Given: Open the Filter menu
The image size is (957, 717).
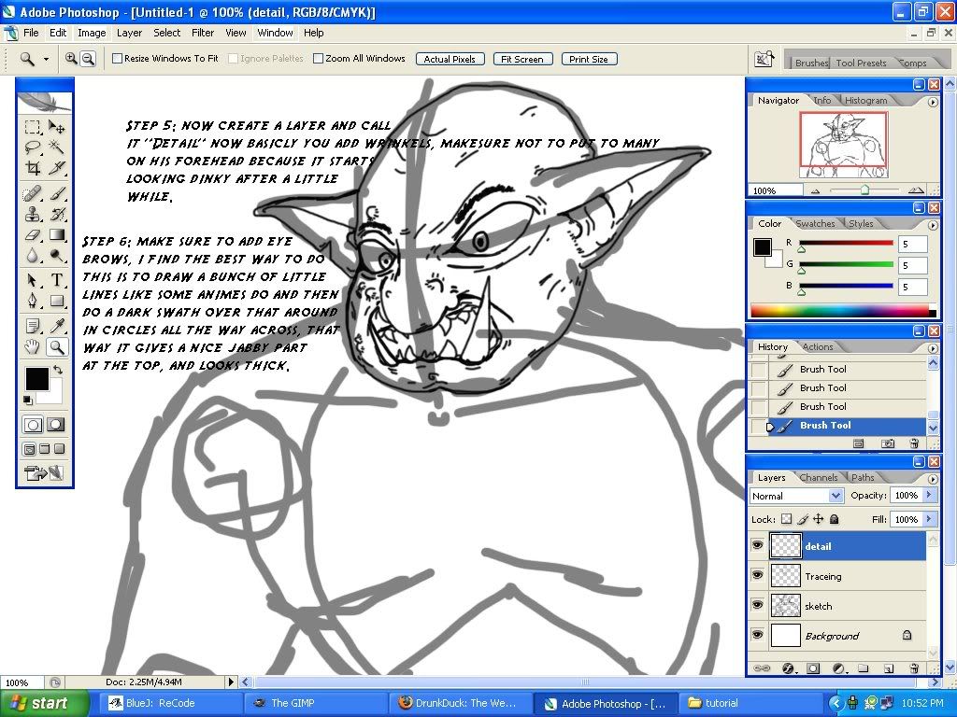Looking at the screenshot, I should tap(203, 33).
